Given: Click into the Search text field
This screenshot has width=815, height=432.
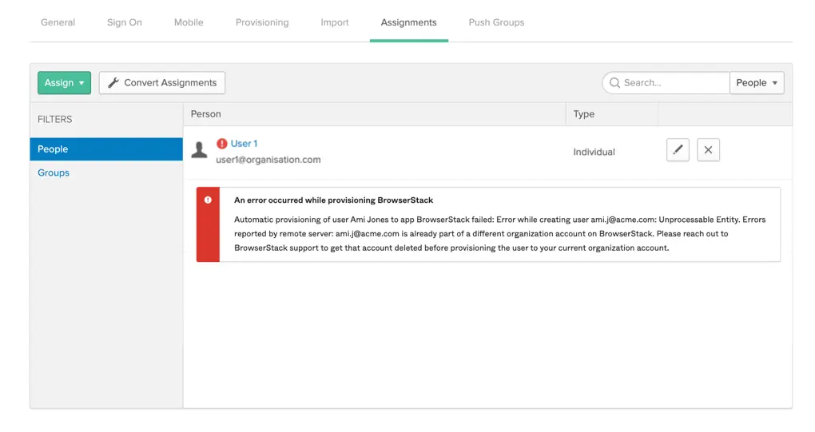Looking at the screenshot, I should coord(673,83).
